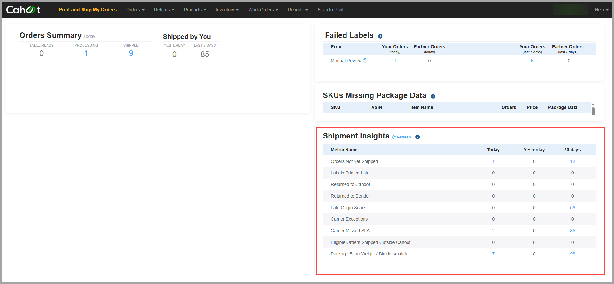Open SKUs Missing Package Data info icon
The width and height of the screenshot is (614, 284).
(433, 96)
